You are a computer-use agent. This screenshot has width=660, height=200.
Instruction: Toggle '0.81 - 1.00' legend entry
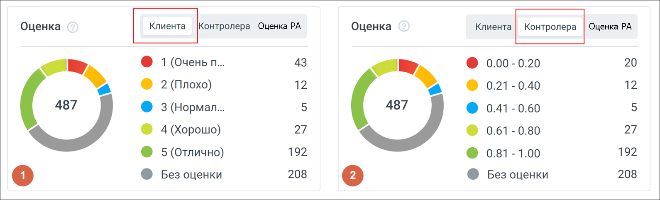pyautogui.click(x=513, y=153)
